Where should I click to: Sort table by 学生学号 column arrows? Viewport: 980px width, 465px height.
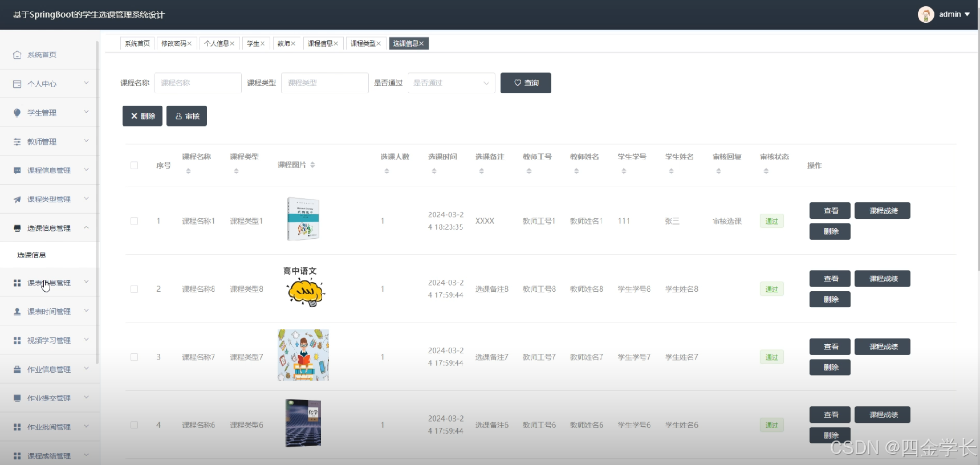624,171
